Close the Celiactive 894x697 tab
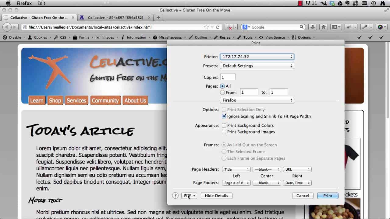This screenshot has height=219, width=390. (x=149, y=18)
